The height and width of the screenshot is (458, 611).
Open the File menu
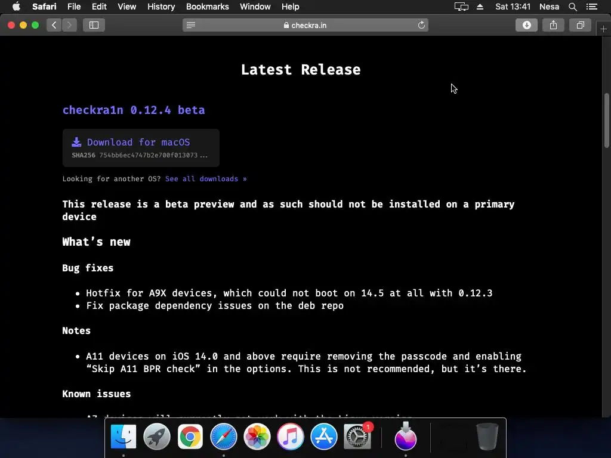(73, 7)
